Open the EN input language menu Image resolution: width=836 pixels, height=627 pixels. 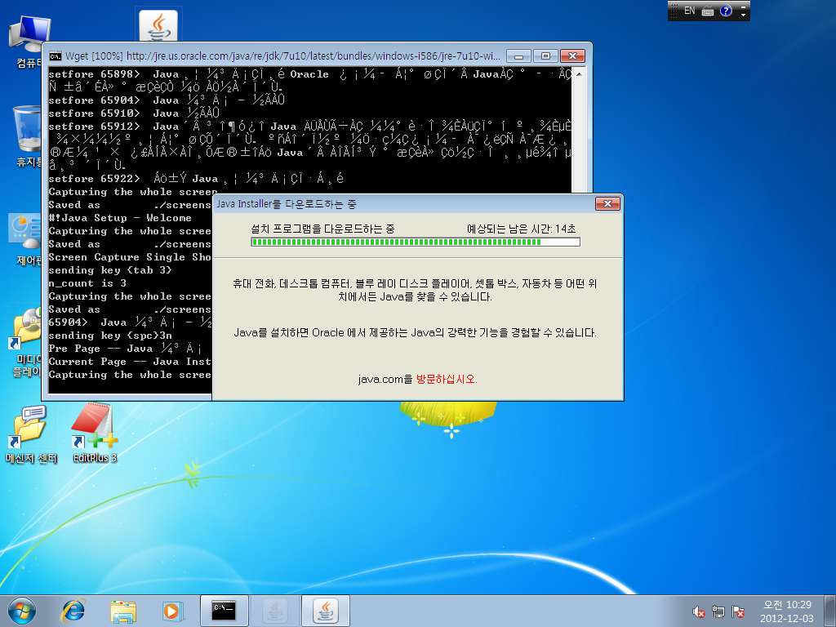[x=689, y=11]
